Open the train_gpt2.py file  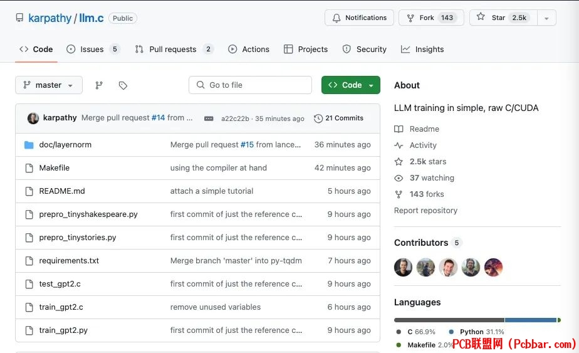(63, 330)
